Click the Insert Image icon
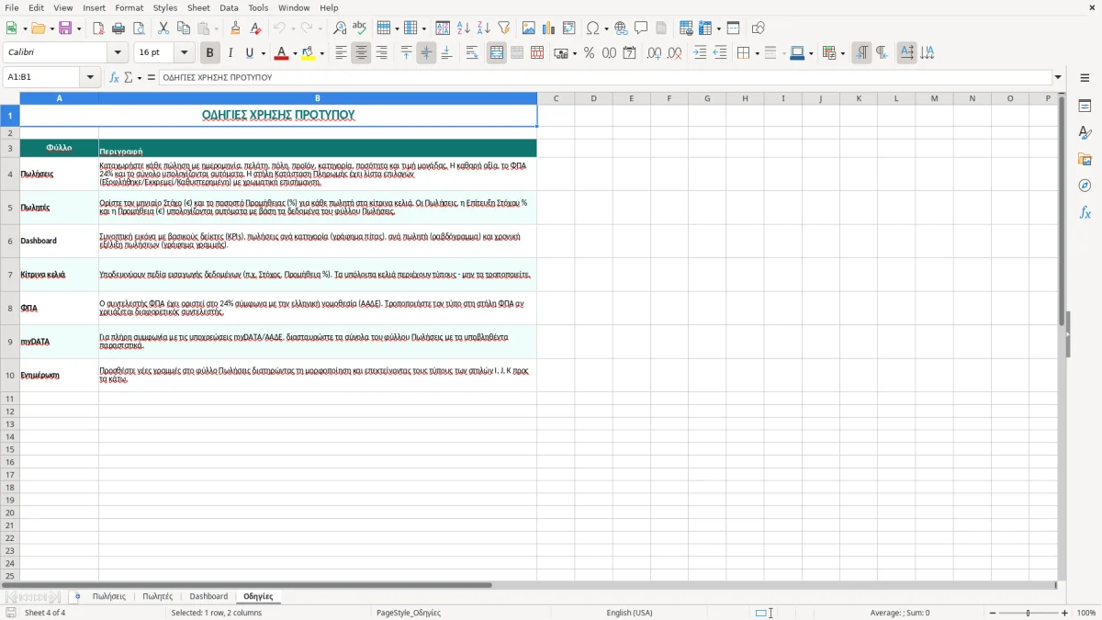The height and width of the screenshot is (620, 1102). 529,28
